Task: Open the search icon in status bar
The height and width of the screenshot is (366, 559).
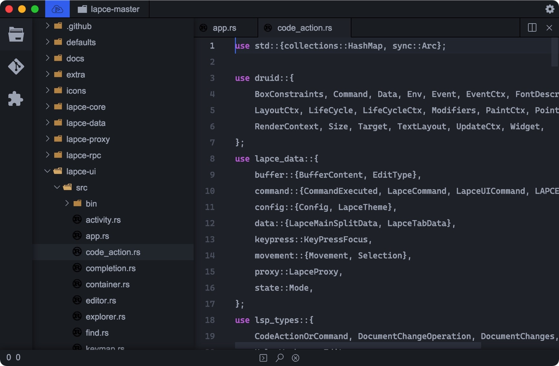Action: click(x=279, y=358)
